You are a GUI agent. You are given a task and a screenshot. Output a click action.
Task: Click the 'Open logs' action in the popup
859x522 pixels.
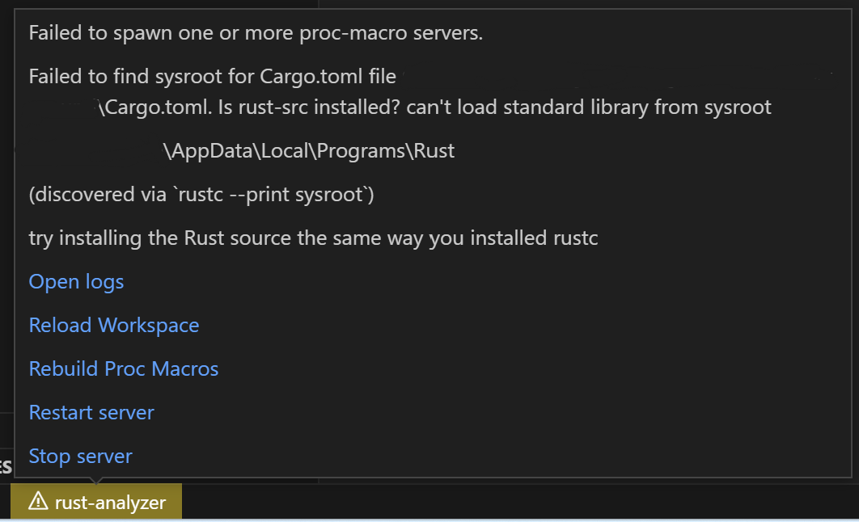(x=76, y=281)
